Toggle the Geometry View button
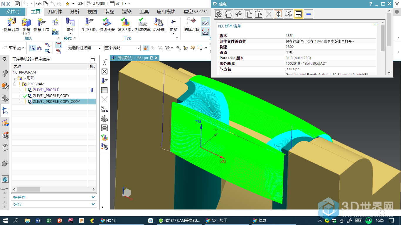Image resolution: width=401 pixels, height=225 pixels. coord(47,45)
